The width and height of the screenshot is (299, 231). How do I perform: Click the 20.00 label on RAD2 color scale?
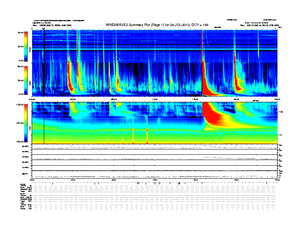coord(20,46)
